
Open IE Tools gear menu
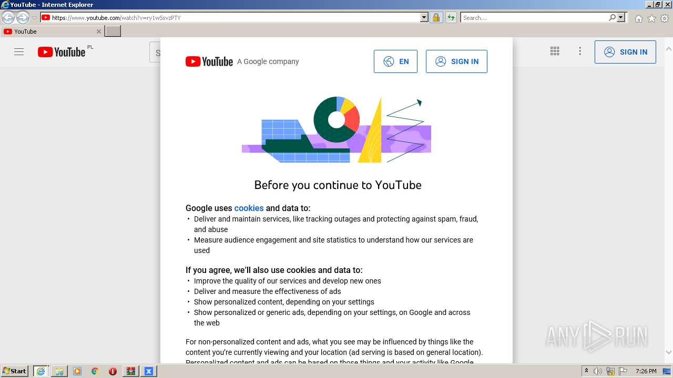tap(665, 18)
